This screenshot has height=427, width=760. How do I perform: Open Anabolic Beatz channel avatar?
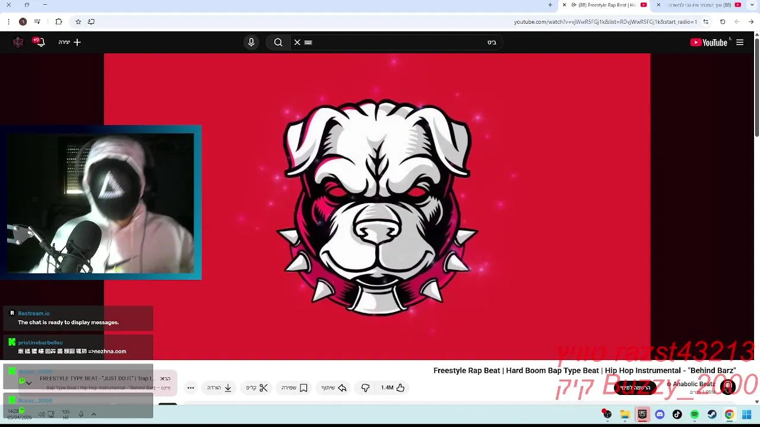pos(727,387)
